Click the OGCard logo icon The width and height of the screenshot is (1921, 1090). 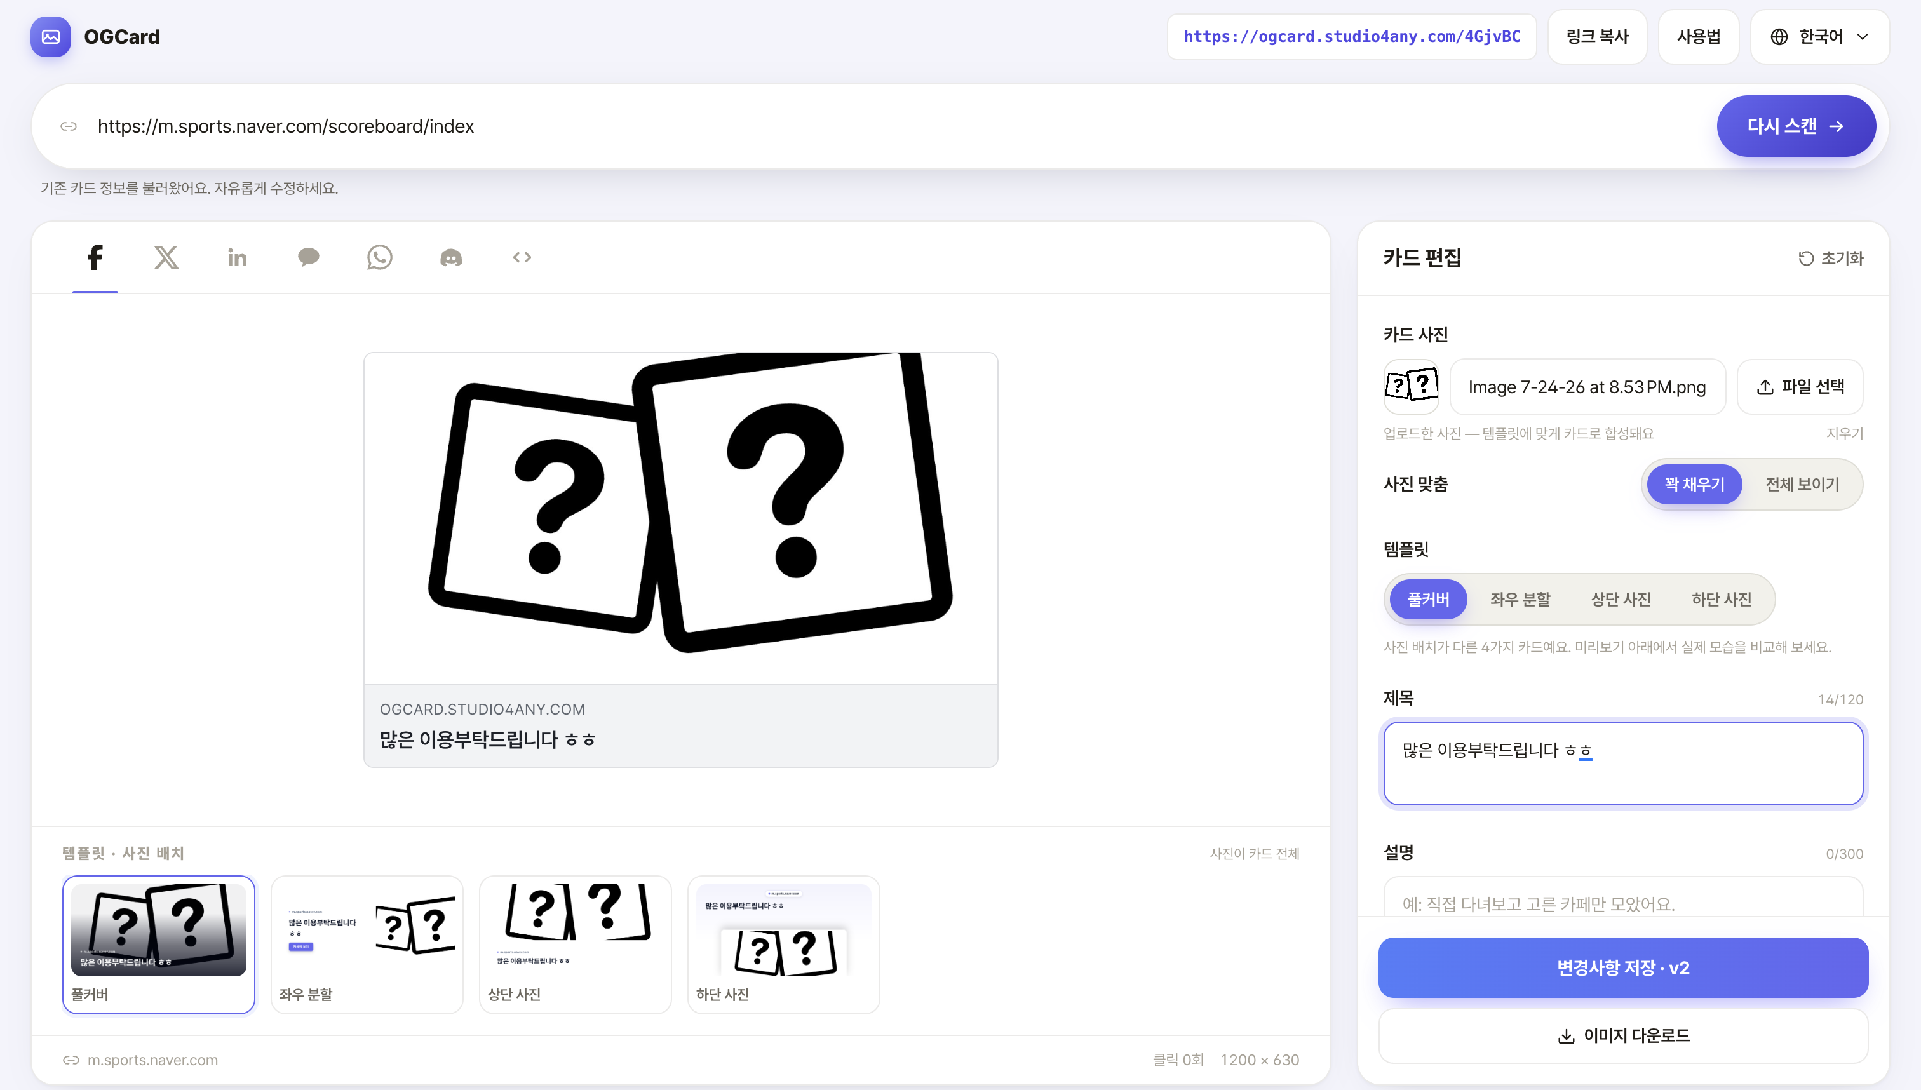(x=50, y=37)
